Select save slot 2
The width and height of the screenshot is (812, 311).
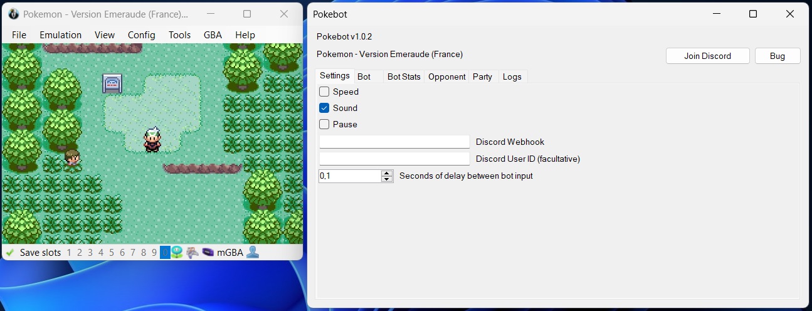click(80, 253)
